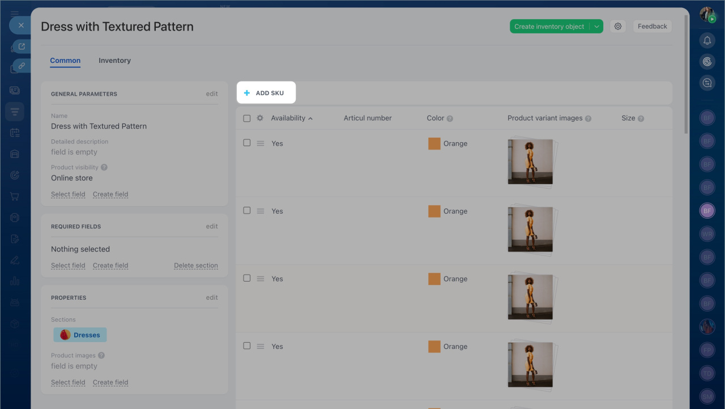The image size is (725, 409).
Task: Switch to the Inventory tab
Action: click(x=114, y=61)
